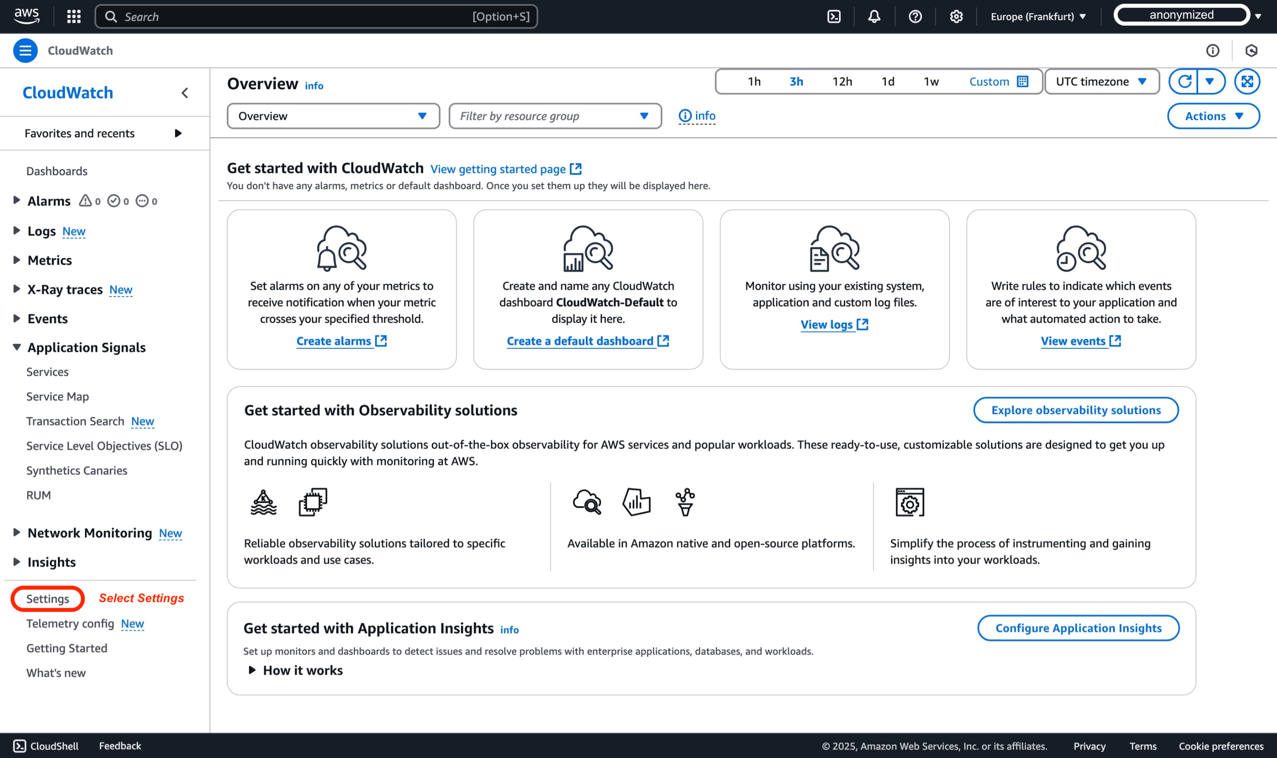Open Synthetics Canaries

click(x=77, y=470)
